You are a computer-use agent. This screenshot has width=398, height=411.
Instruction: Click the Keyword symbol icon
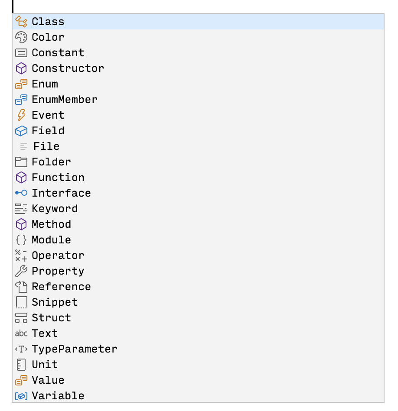[x=21, y=208]
